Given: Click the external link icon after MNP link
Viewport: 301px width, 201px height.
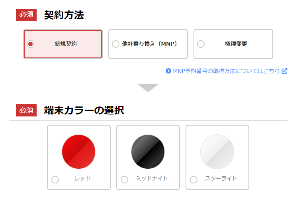Looking at the screenshot, I should tap(285, 71).
